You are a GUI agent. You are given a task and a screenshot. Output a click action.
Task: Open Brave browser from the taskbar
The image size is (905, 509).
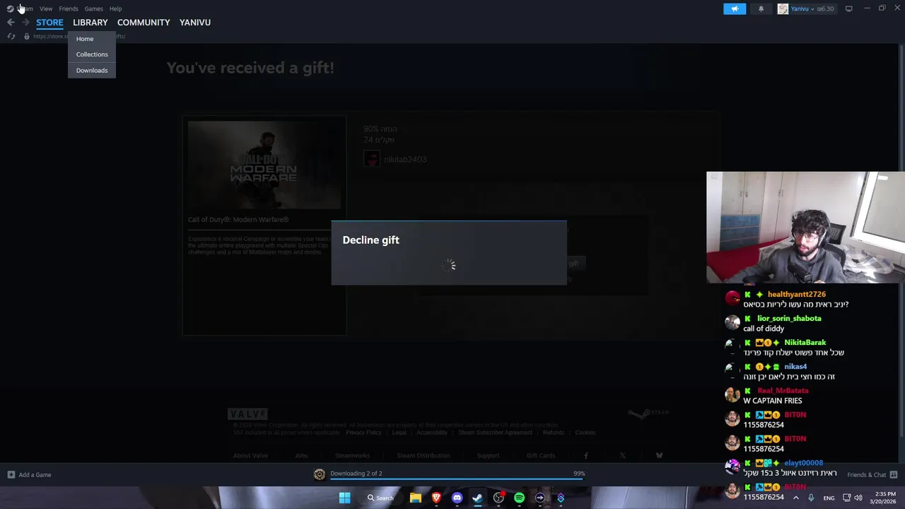pyautogui.click(x=436, y=498)
